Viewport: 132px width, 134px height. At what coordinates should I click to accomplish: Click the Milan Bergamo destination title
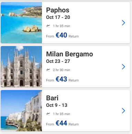pos(69,54)
